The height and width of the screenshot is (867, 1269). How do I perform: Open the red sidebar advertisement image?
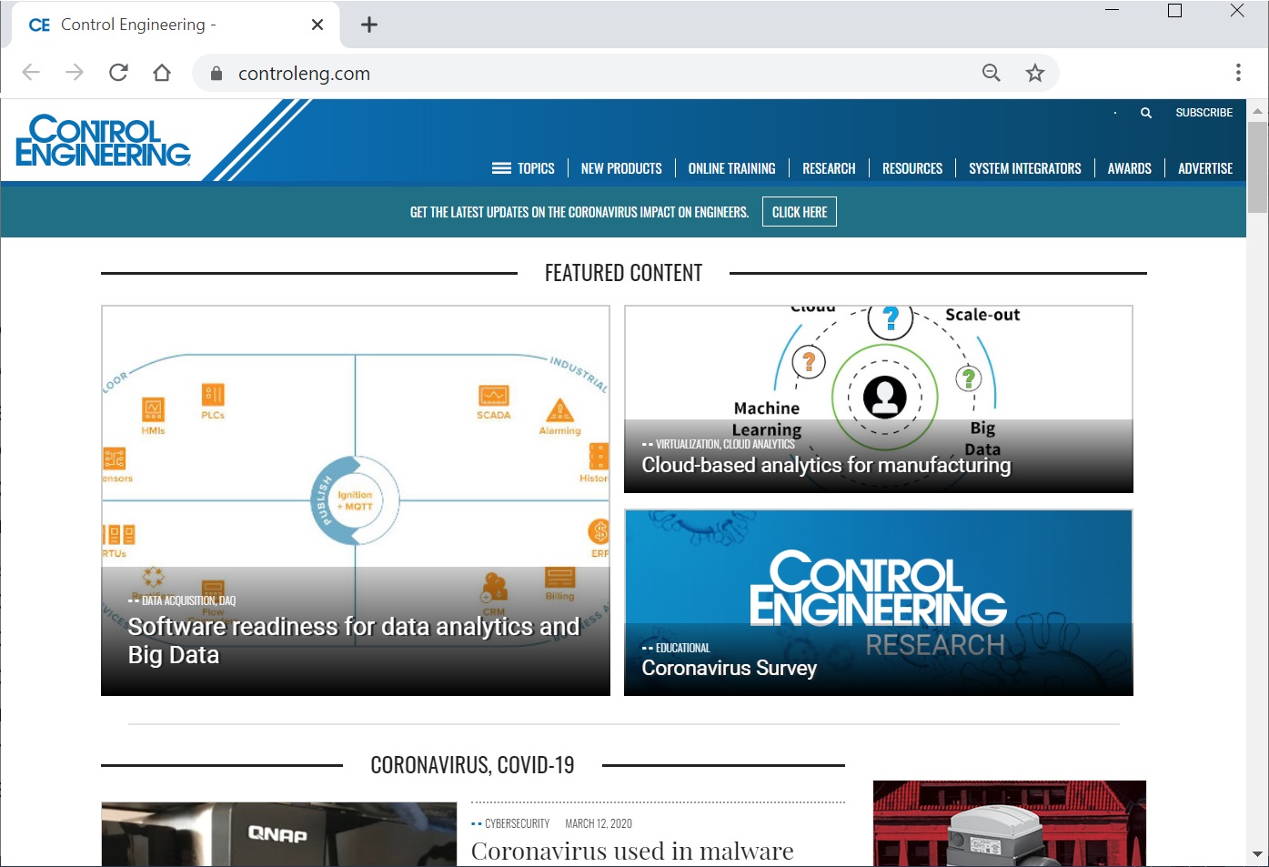click(1010, 823)
